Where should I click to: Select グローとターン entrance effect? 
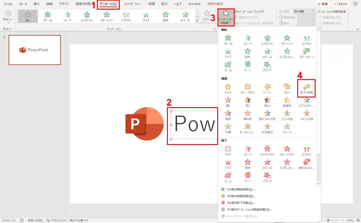307,53
